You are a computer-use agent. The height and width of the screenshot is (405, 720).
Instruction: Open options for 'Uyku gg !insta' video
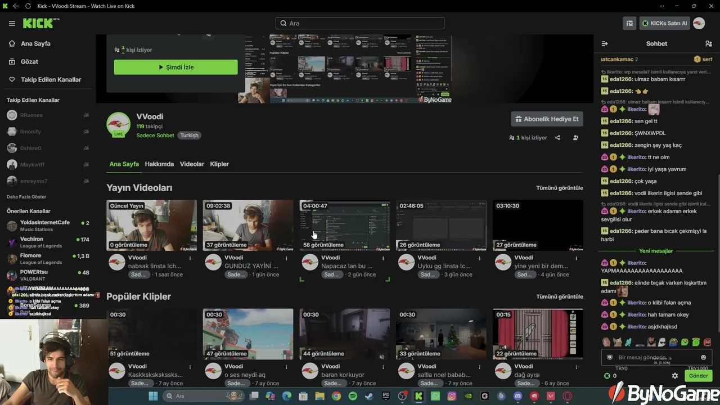tap(480, 258)
